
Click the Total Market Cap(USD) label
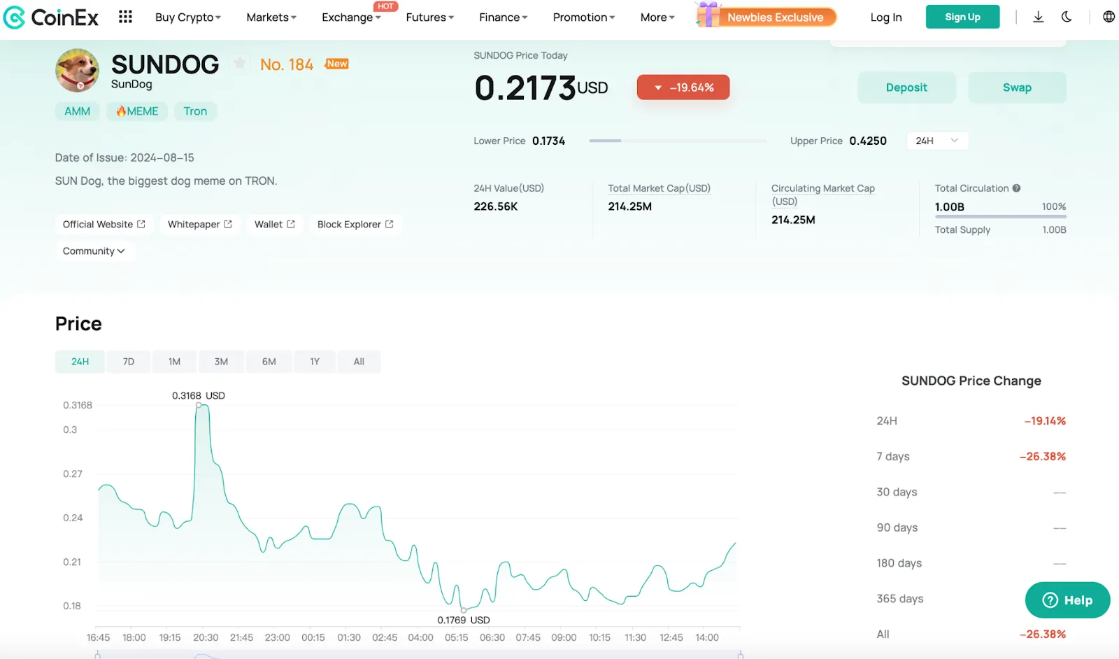659,188
